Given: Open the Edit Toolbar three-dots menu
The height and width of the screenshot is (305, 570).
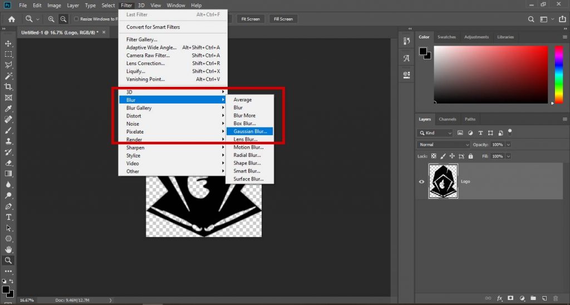Looking at the screenshot, I should click(x=8, y=271).
